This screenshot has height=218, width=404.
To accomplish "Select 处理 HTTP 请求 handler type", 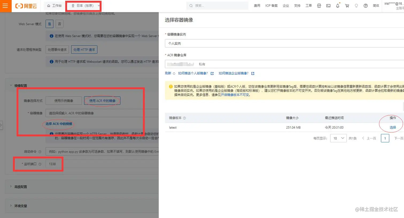I will pos(84,49).
